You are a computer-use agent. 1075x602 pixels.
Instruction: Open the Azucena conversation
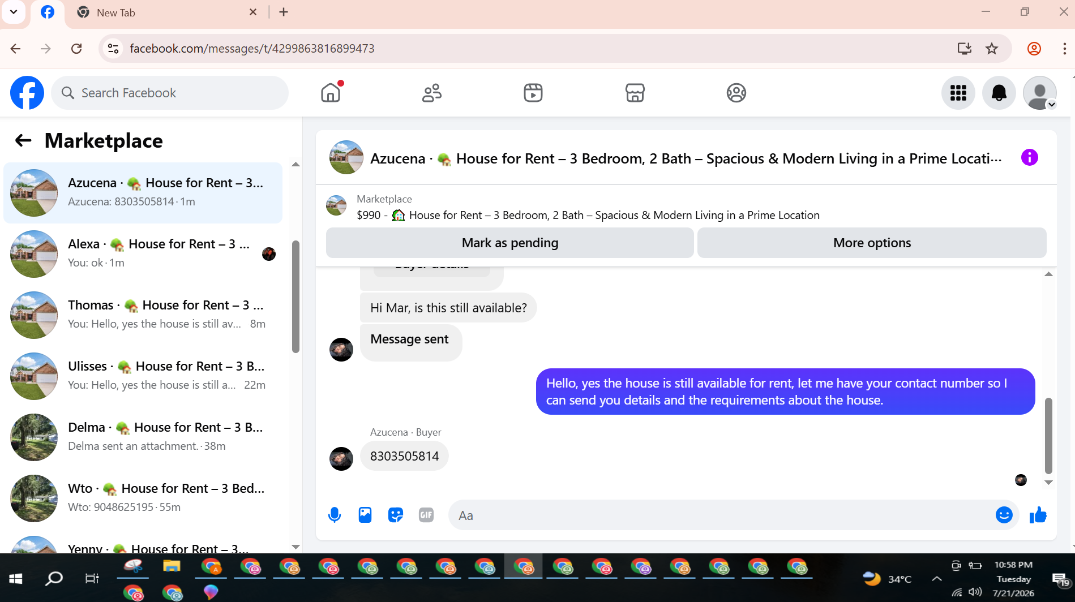tap(143, 193)
